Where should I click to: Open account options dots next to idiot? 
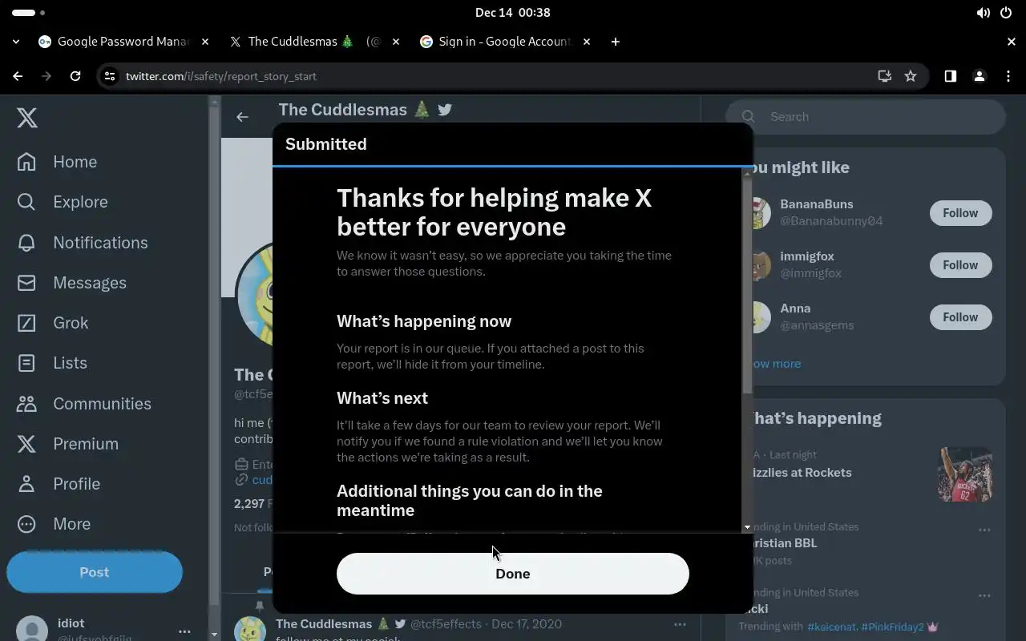(184, 631)
